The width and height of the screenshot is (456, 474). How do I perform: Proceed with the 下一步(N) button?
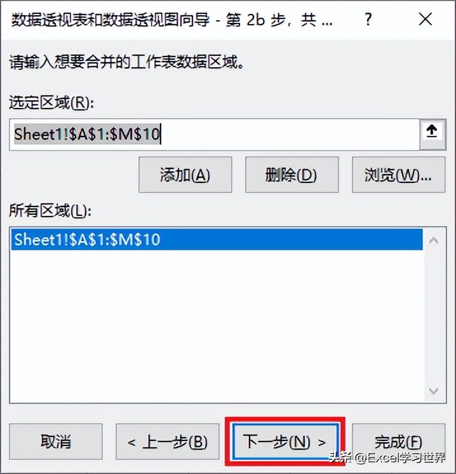tap(285, 442)
